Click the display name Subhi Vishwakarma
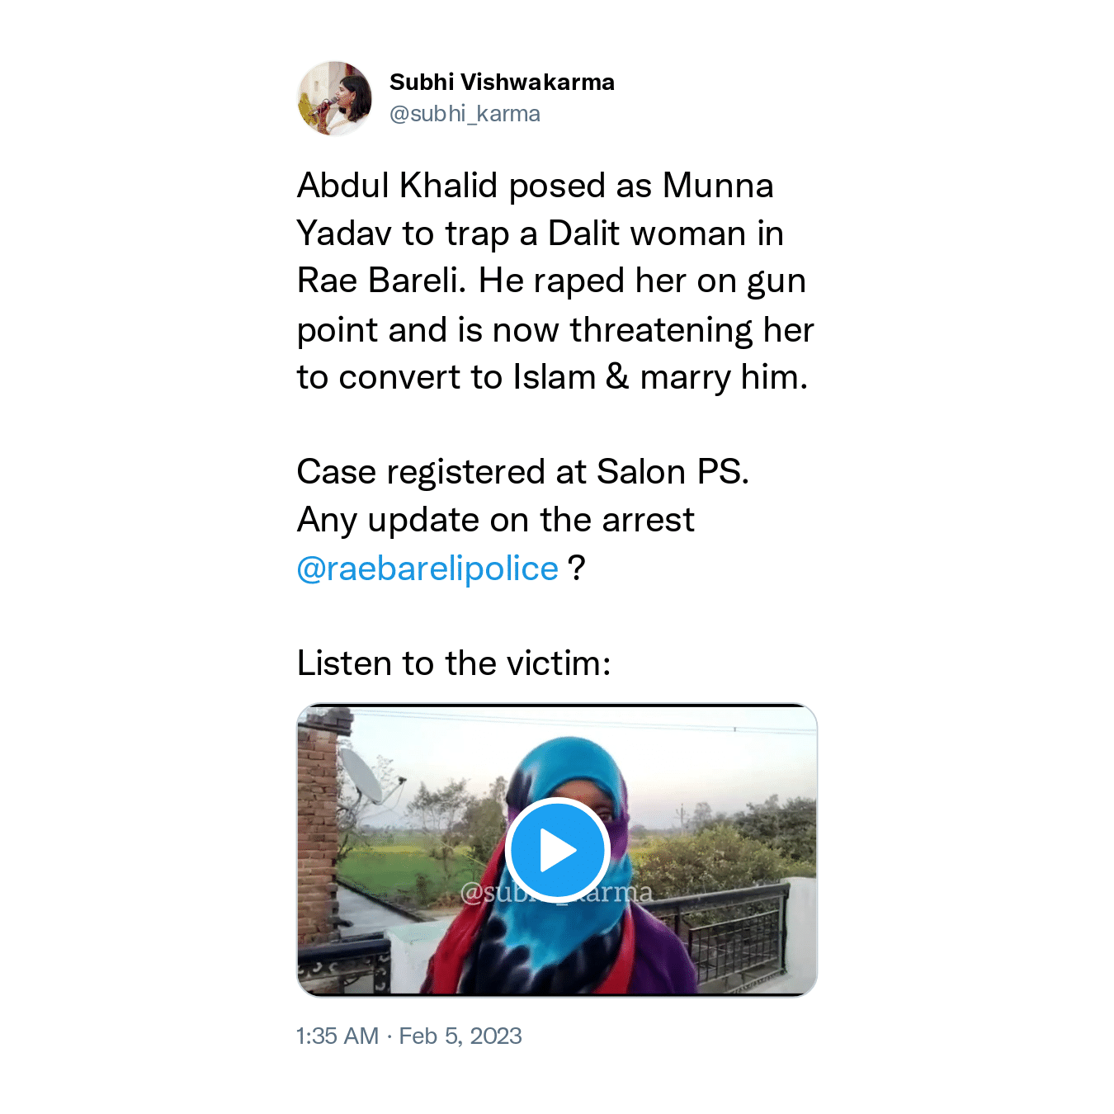Viewport: 1114px width, 1114px height. tap(502, 83)
